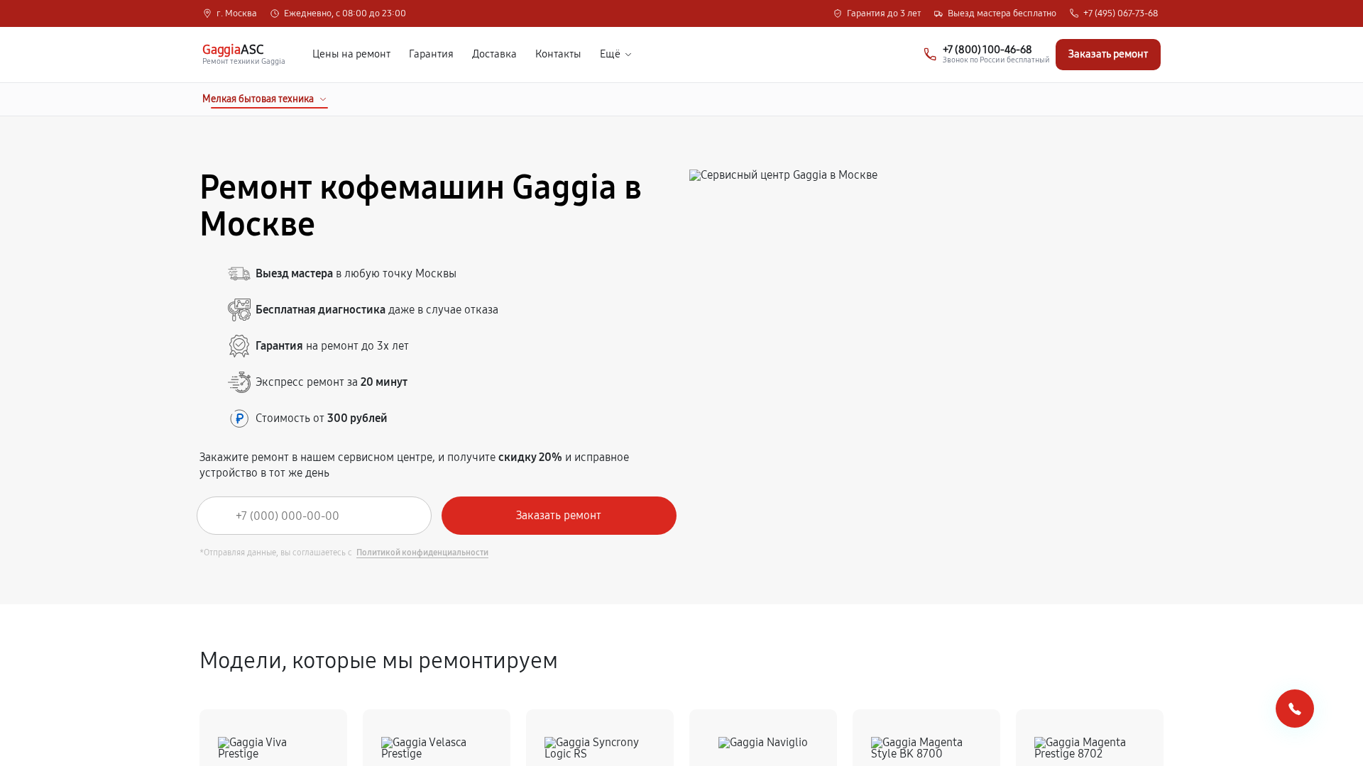Focus the phone number input field
The width and height of the screenshot is (1363, 766).
pyautogui.click(x=314, y=516)
